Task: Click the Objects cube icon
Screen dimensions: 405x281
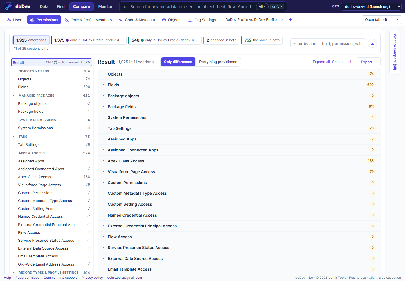Action: (x=164, y=20)
